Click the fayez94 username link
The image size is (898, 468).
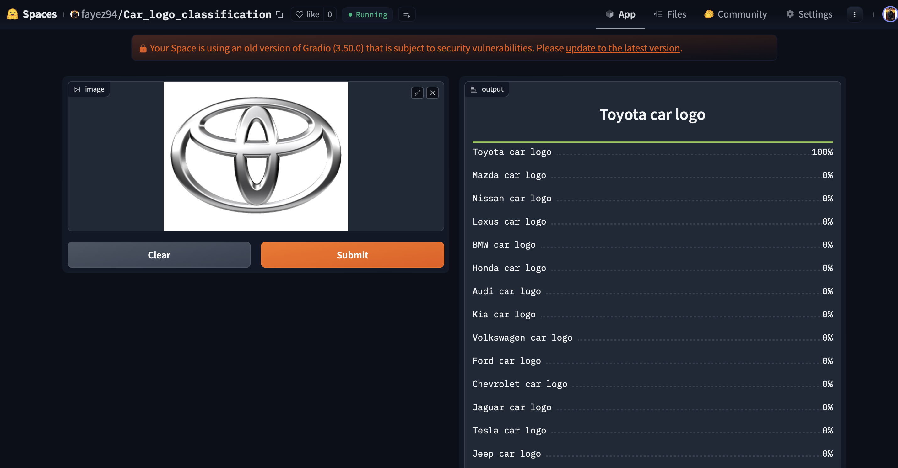[x=98, y=14]
